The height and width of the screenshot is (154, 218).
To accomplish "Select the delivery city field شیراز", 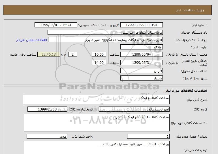I will [x=141, y=78].
